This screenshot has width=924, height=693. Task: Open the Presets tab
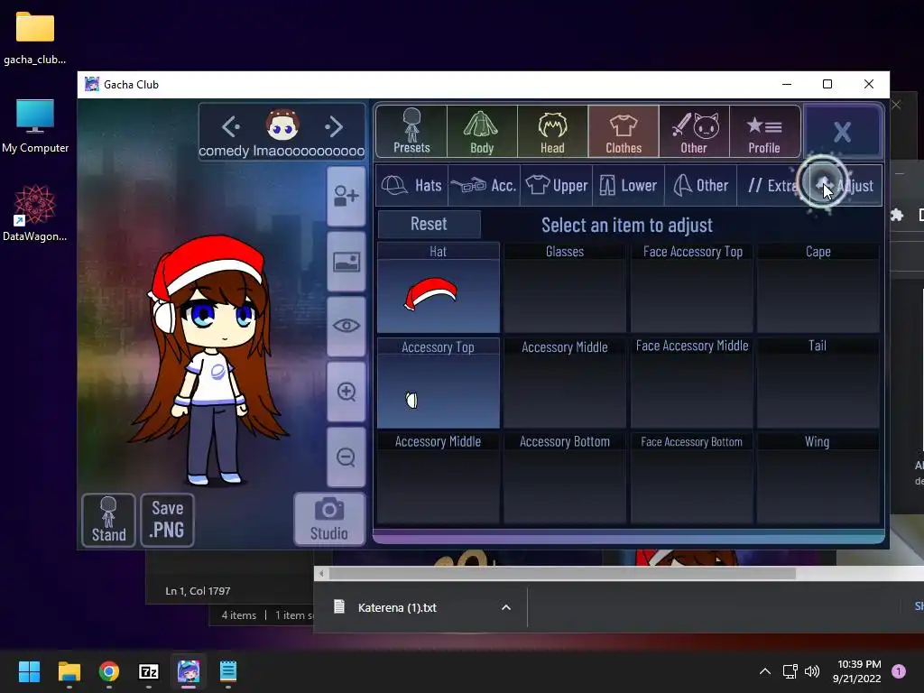point(411,131)
